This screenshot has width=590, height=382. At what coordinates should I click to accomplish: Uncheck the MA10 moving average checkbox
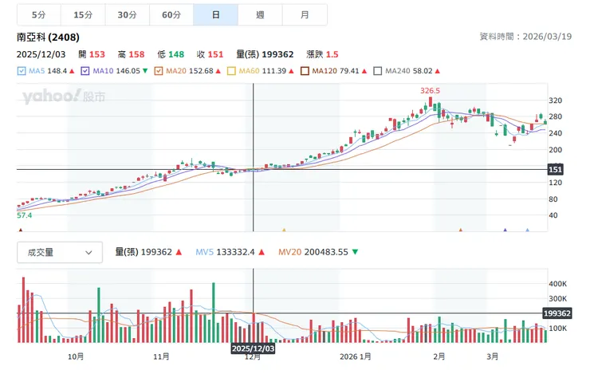coord(85,71)
